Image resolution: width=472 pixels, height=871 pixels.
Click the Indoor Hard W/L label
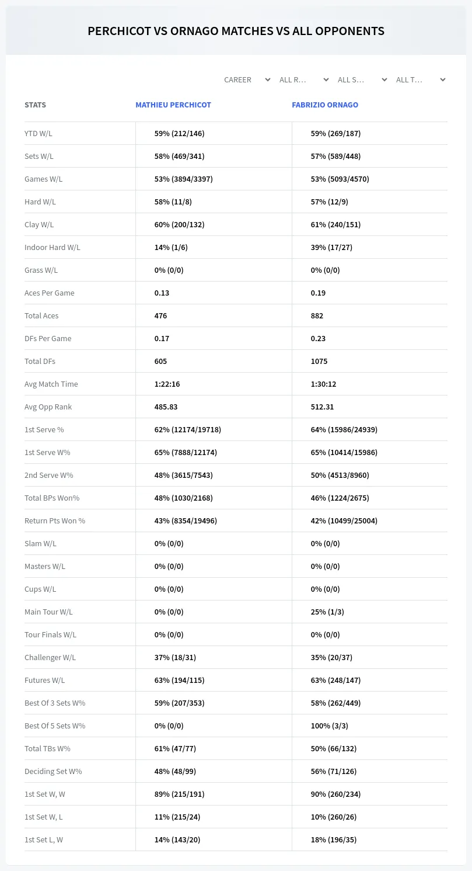coord(53,247)
